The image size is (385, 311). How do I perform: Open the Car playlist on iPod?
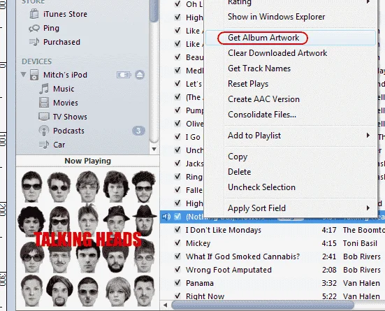(59, 145)
